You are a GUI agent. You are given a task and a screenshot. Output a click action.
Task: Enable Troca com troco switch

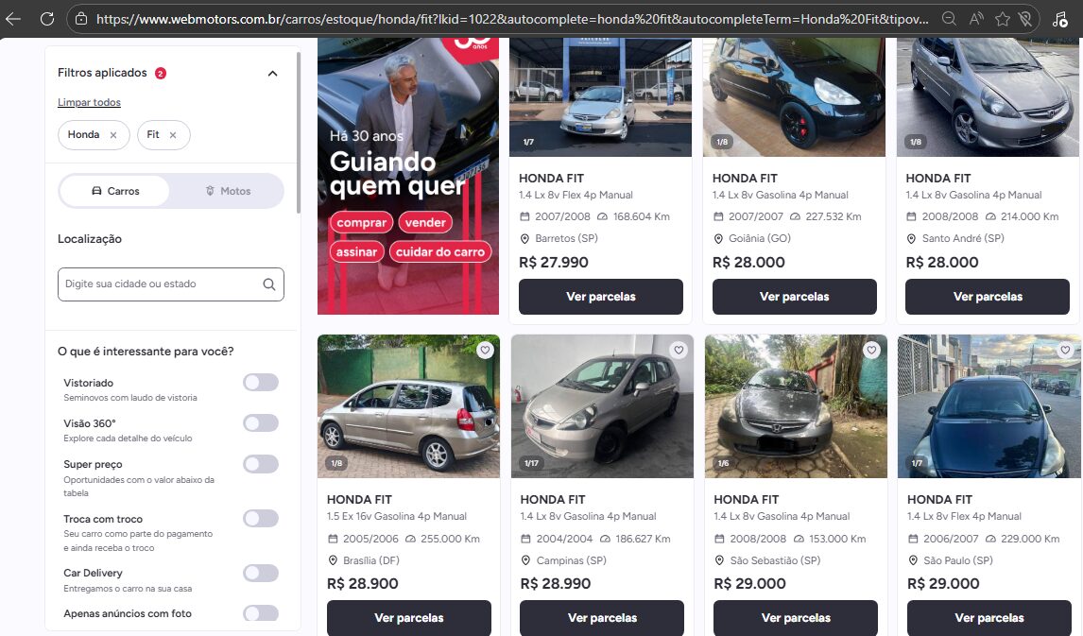(261, 519)
